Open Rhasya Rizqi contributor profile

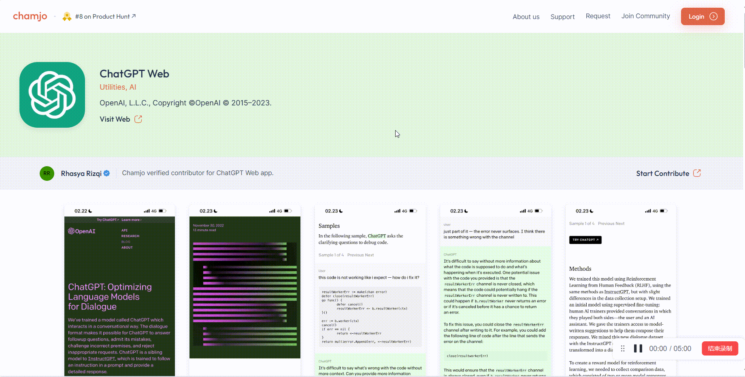(81, 174)
